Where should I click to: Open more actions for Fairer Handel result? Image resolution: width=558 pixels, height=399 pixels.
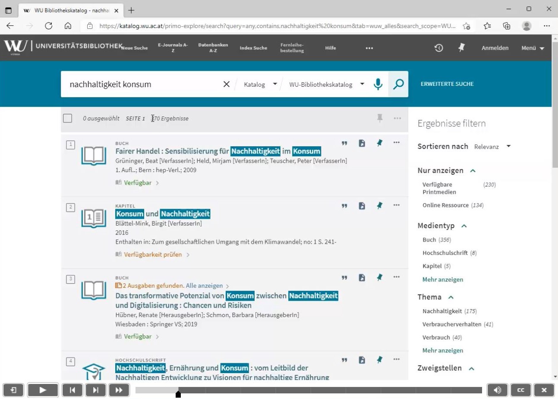click(397, 143)
